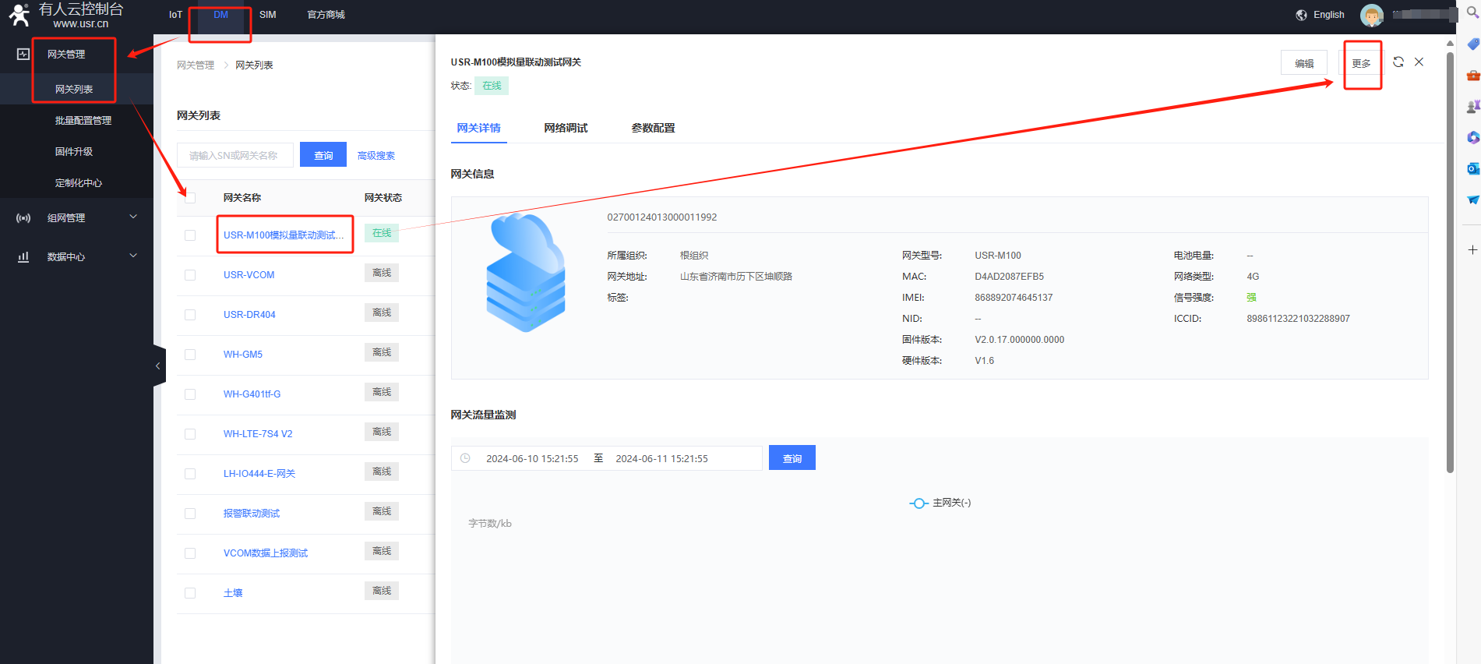The width and height of the screenshot is (1481, 664).
Task: Toggle the select-all gateways checkbox
Action: [x=190, y=198]
